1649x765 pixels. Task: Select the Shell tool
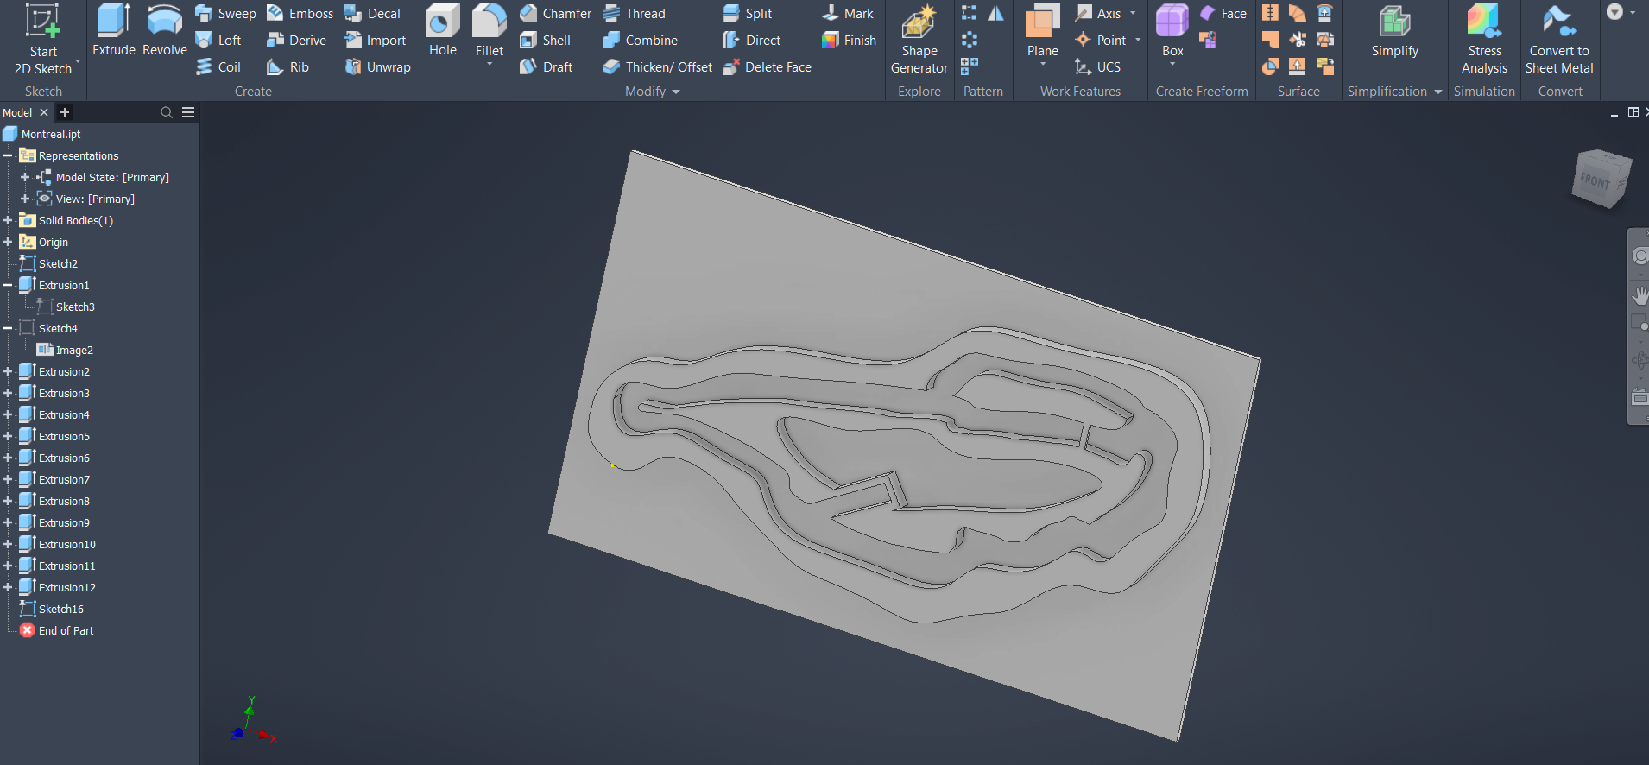click(x=545, y=41)
